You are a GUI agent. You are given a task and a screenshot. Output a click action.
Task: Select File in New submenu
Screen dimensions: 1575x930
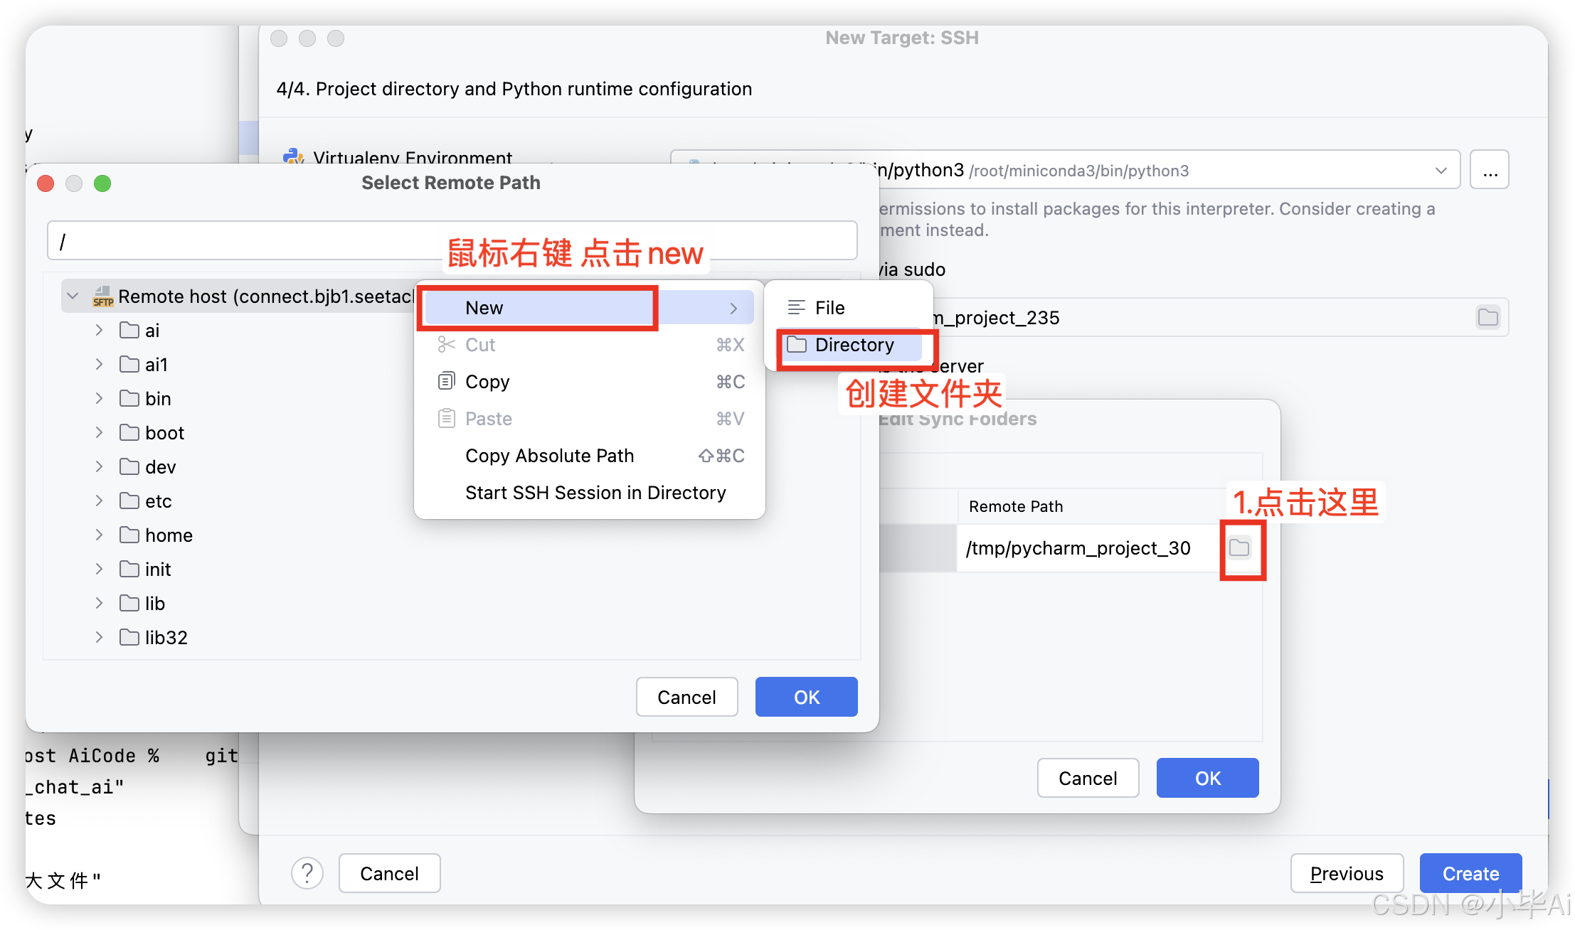(829, 308)
